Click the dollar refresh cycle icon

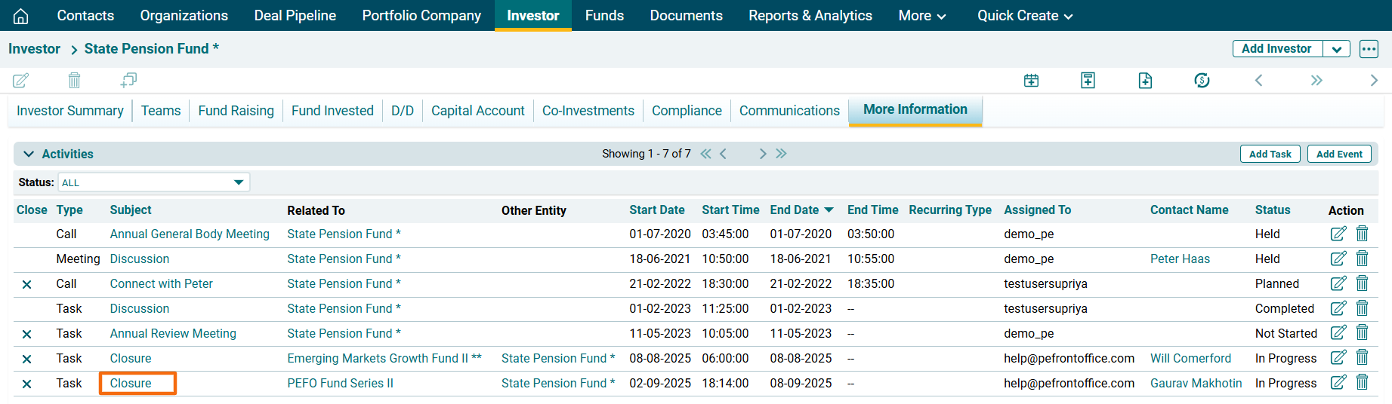coord(1202,81)
